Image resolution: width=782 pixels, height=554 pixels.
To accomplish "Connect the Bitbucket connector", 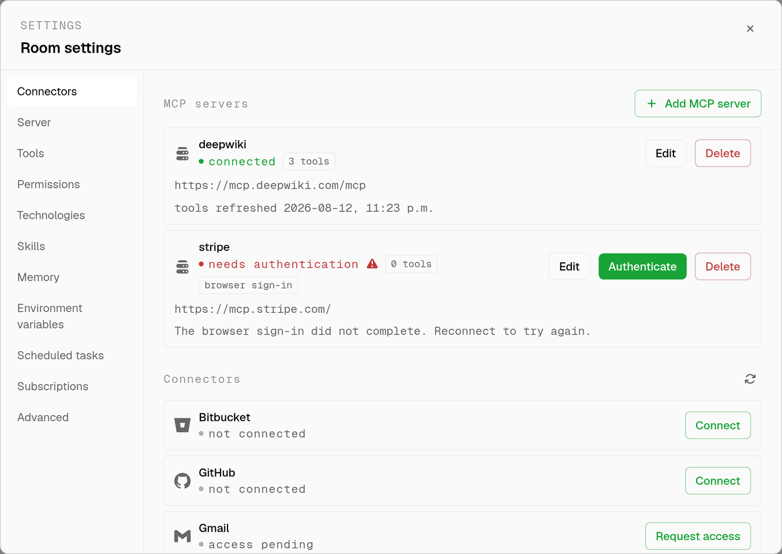I will 718,425.
